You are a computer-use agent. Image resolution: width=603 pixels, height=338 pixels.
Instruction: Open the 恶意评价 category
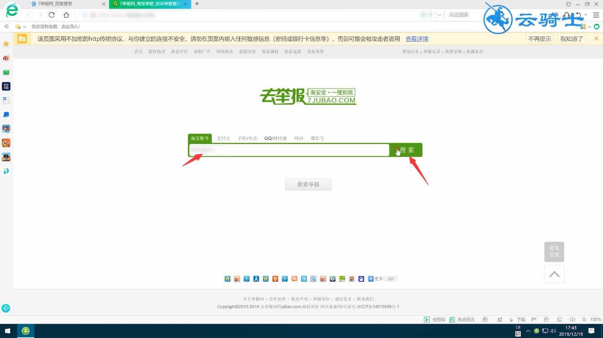tap(179, 52)
